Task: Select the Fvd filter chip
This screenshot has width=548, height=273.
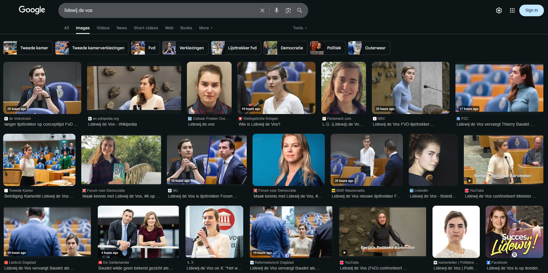Action: pos(145,48)
